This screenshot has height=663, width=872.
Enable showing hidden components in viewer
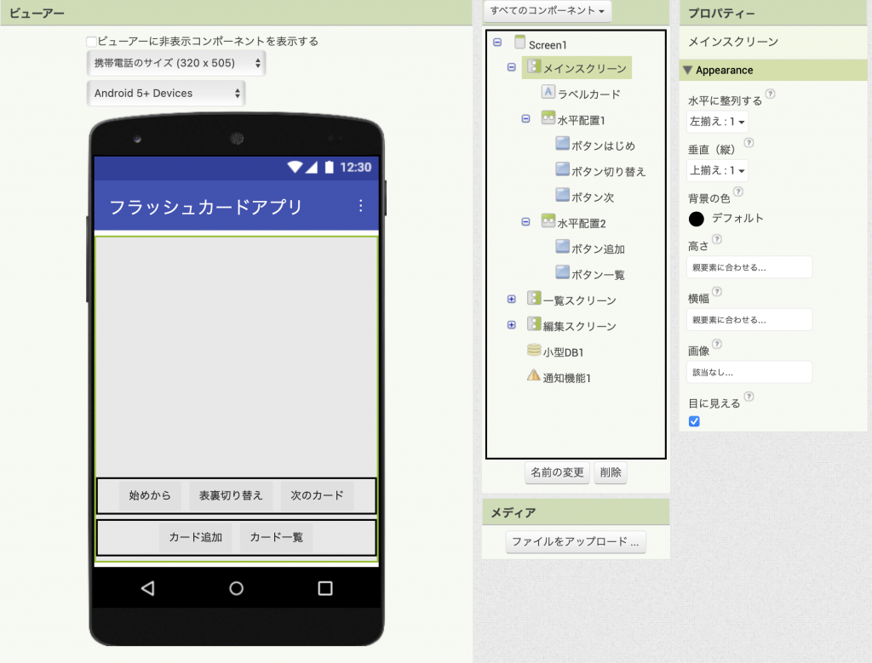pyautogui.click(x=92, y=42)
